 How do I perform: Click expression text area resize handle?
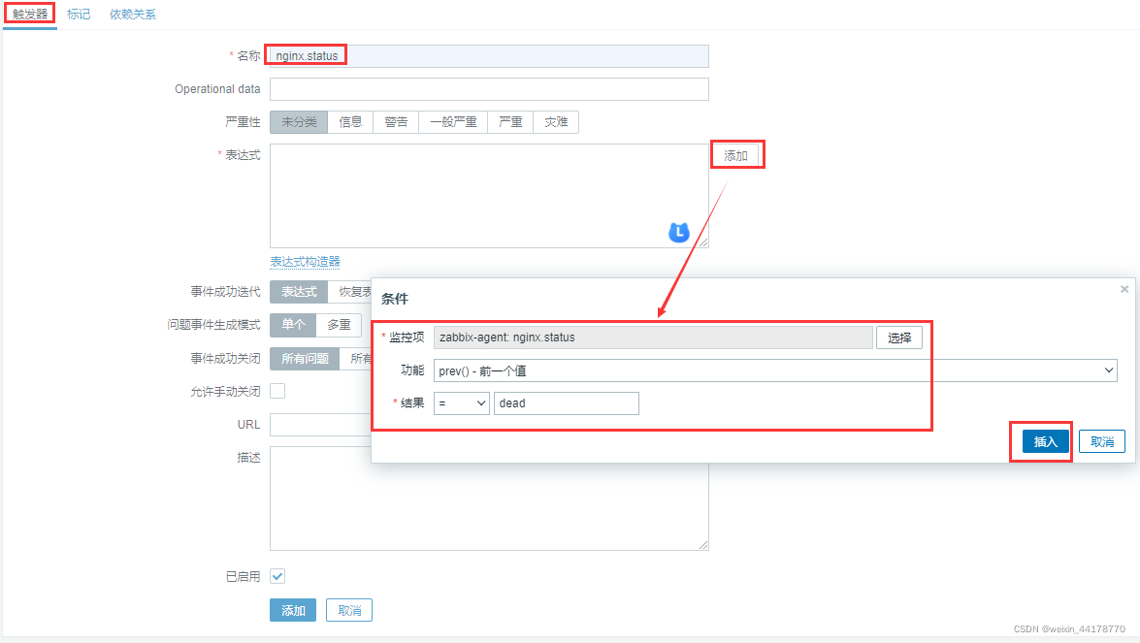point(703,242)
